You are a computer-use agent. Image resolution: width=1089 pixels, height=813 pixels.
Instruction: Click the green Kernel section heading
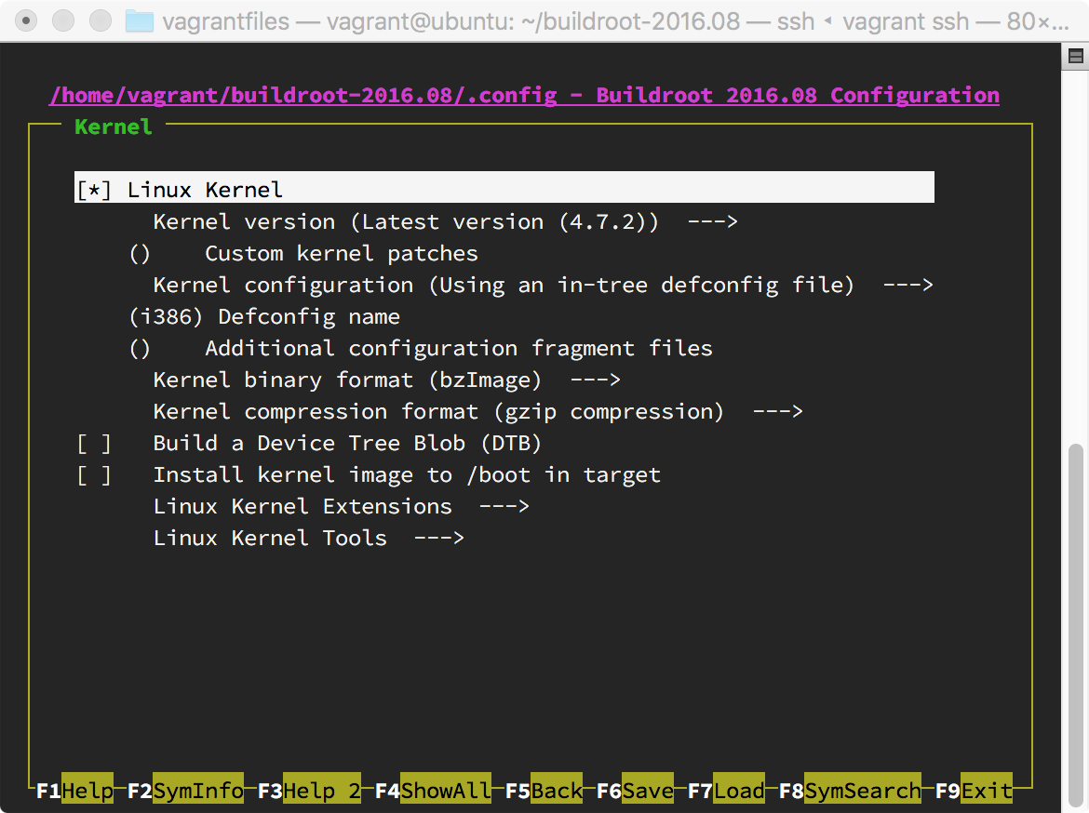[x=114, y=127]
